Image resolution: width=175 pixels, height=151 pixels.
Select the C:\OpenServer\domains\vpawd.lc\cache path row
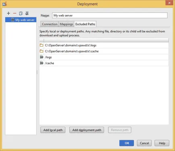click(x=104, y=51)
